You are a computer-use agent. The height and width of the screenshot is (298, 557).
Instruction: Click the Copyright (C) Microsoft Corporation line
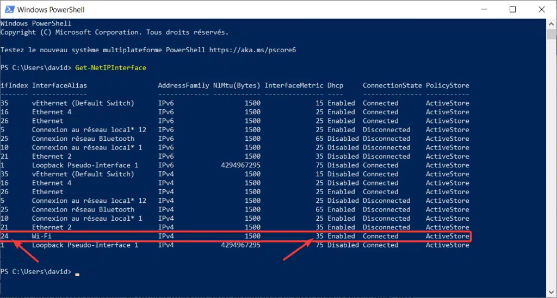114,32
